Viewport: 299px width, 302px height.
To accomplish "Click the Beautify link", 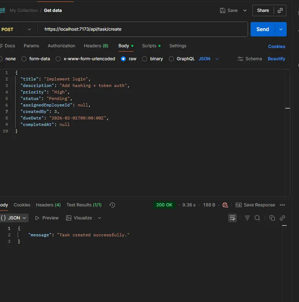I will click(276, 59).
